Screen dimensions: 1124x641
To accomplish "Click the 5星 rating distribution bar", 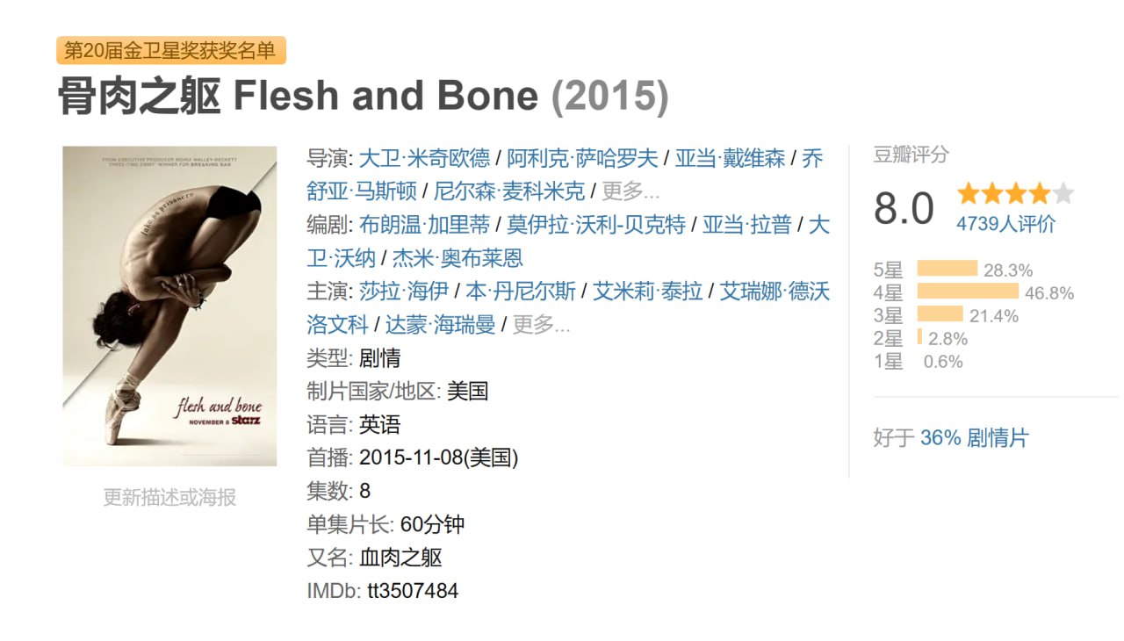I will (x=947, y=270).
